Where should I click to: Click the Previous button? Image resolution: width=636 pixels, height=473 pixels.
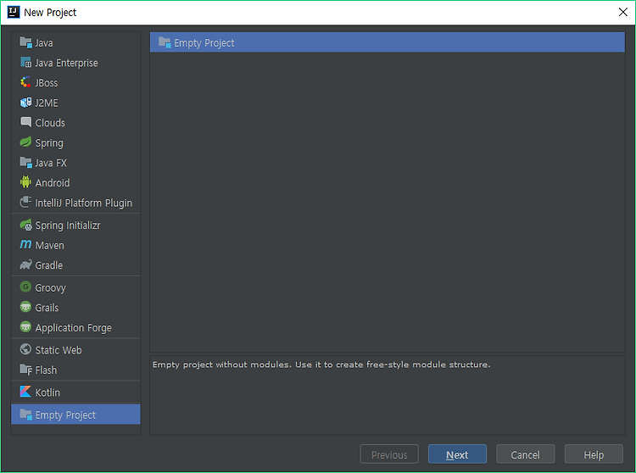point(389,454)
